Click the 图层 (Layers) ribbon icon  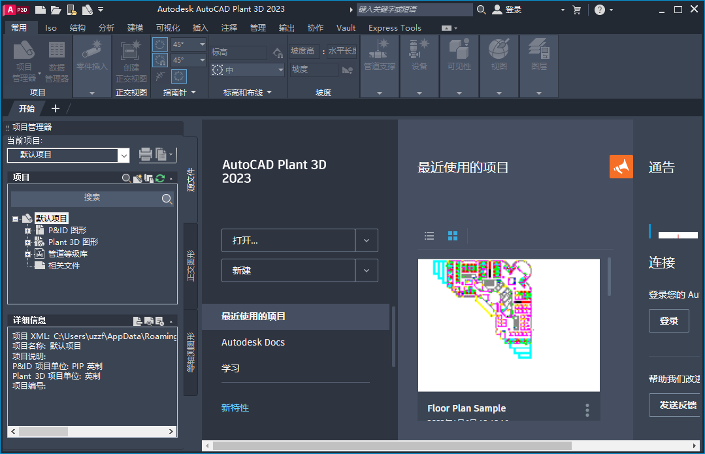coord(538,57)
